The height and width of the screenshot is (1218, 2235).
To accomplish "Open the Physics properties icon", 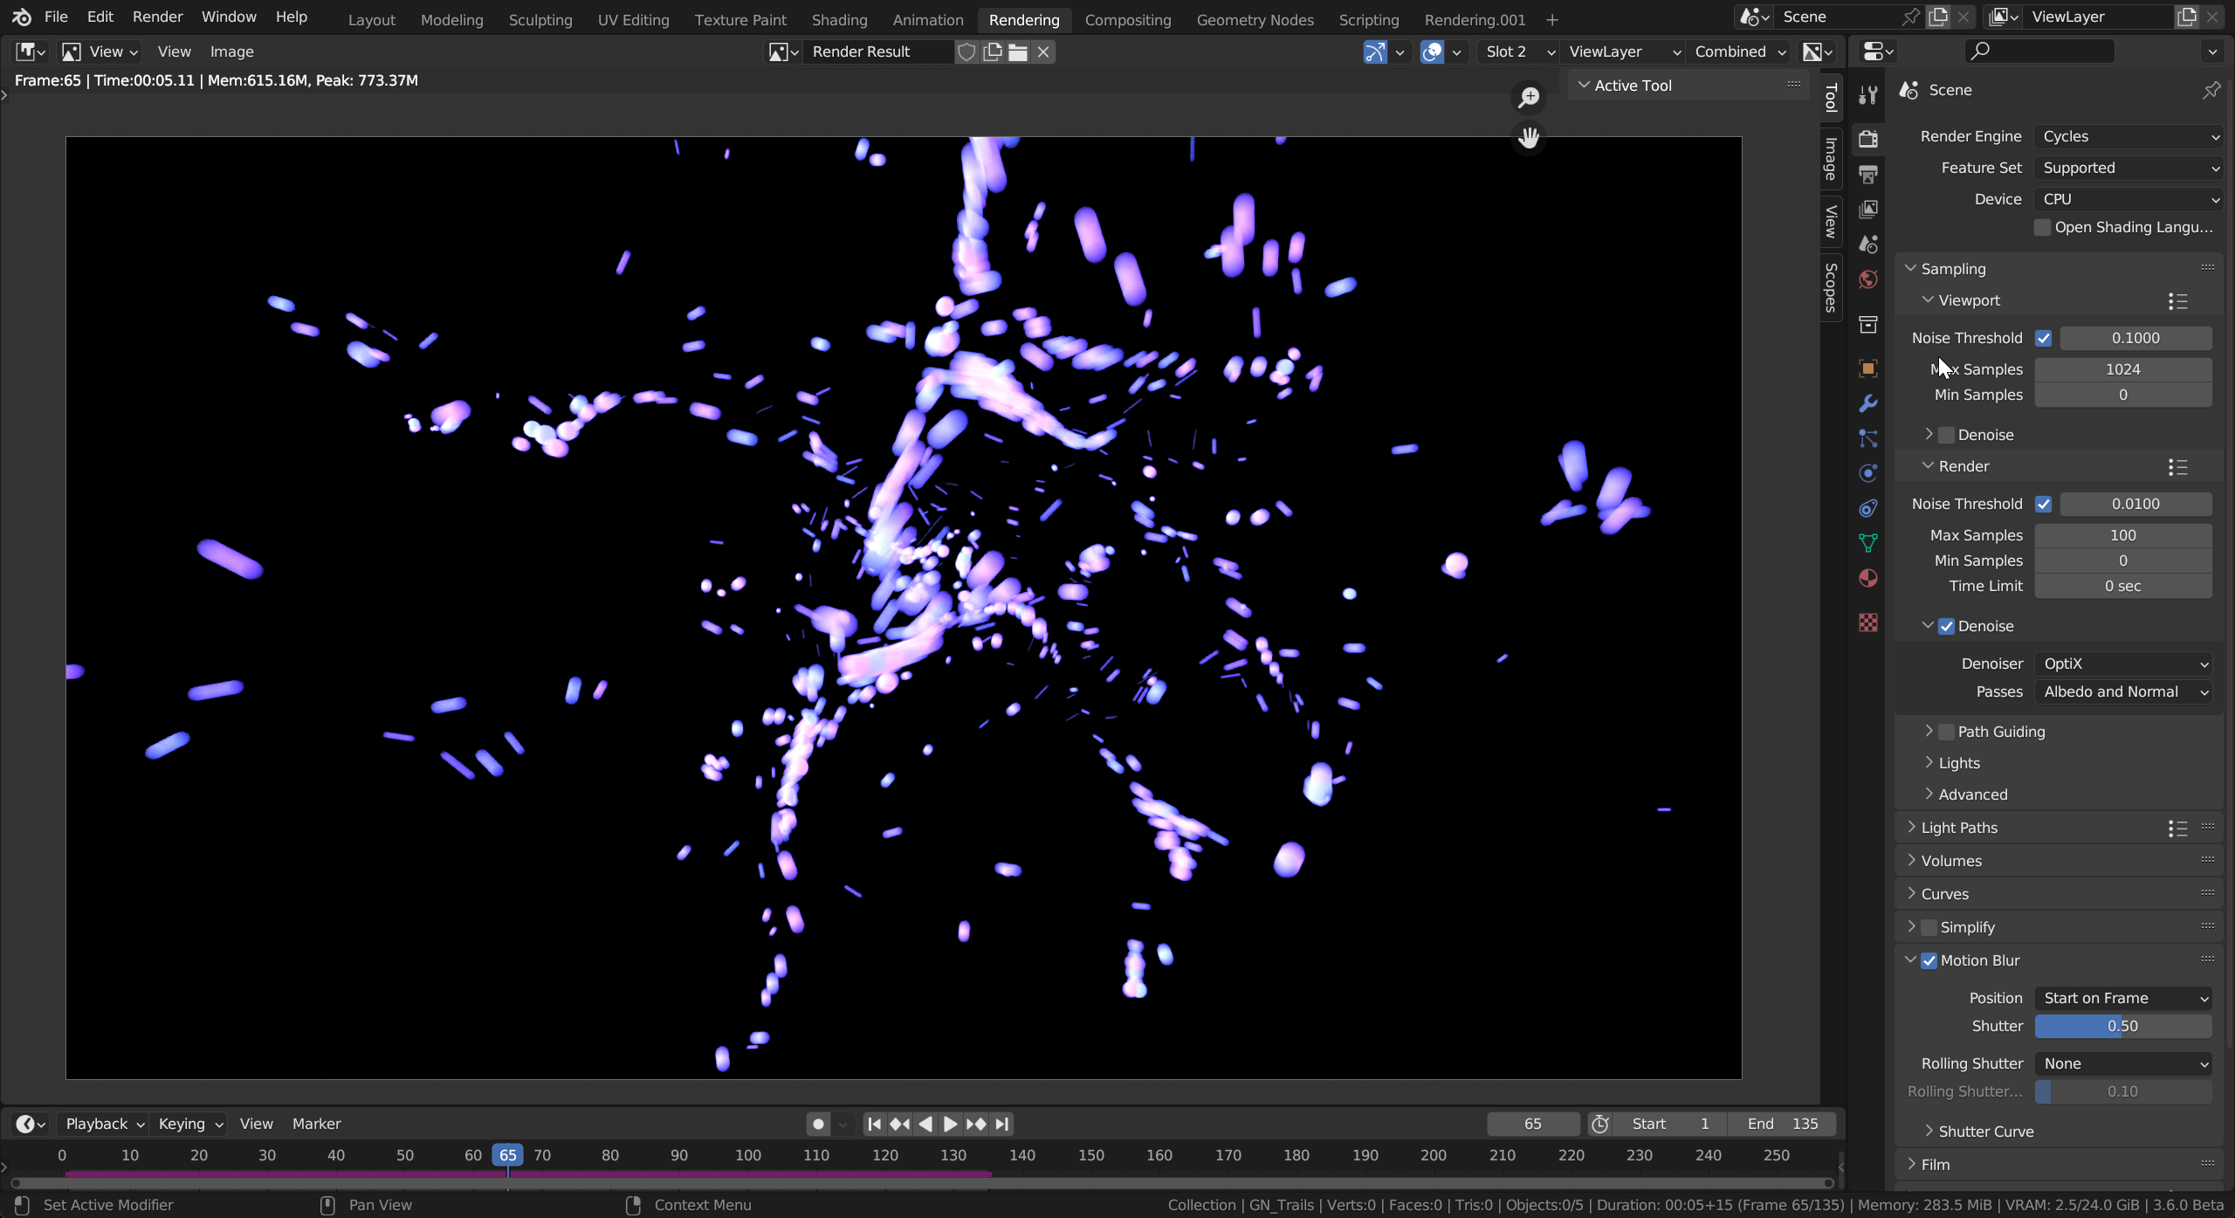I will coord(1868,473).
